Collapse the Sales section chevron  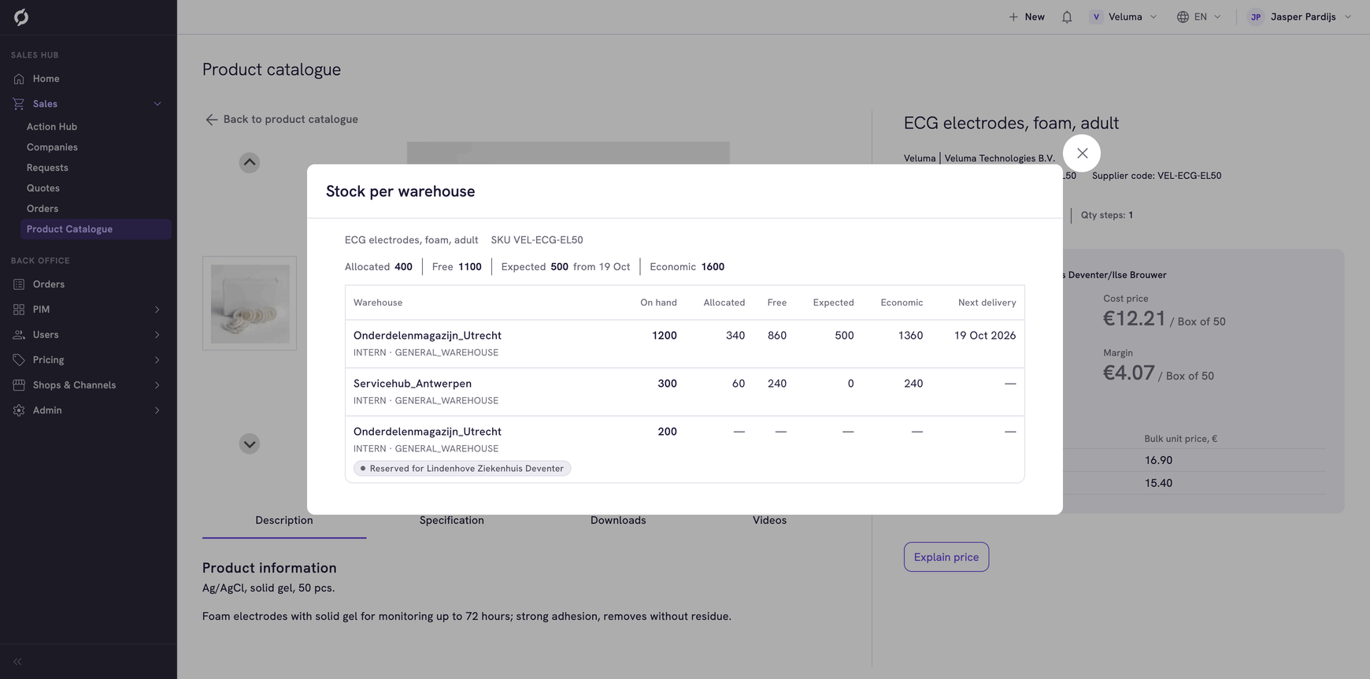point(157,104)
